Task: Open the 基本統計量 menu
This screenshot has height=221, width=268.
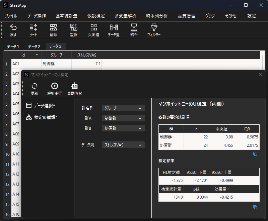Action: click(x=66, y=16)
